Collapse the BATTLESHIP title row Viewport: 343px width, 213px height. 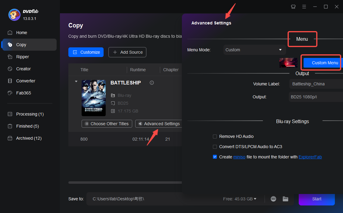(x=76, y=81)
